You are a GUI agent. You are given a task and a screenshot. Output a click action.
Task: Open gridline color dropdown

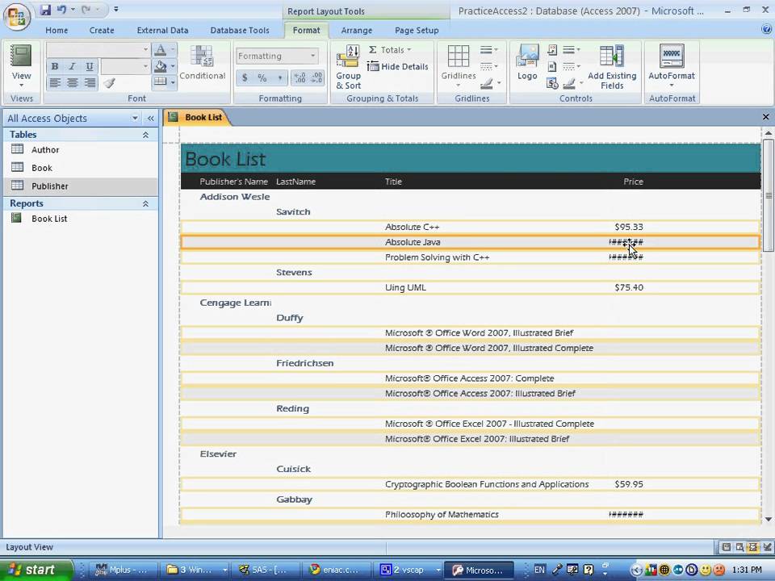tap(490, 83)
